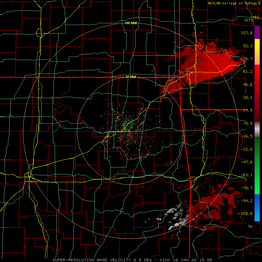Click the Super-Resolution Base Velocity caption
This screenshot has width=262, height=262.
point(132,260)
